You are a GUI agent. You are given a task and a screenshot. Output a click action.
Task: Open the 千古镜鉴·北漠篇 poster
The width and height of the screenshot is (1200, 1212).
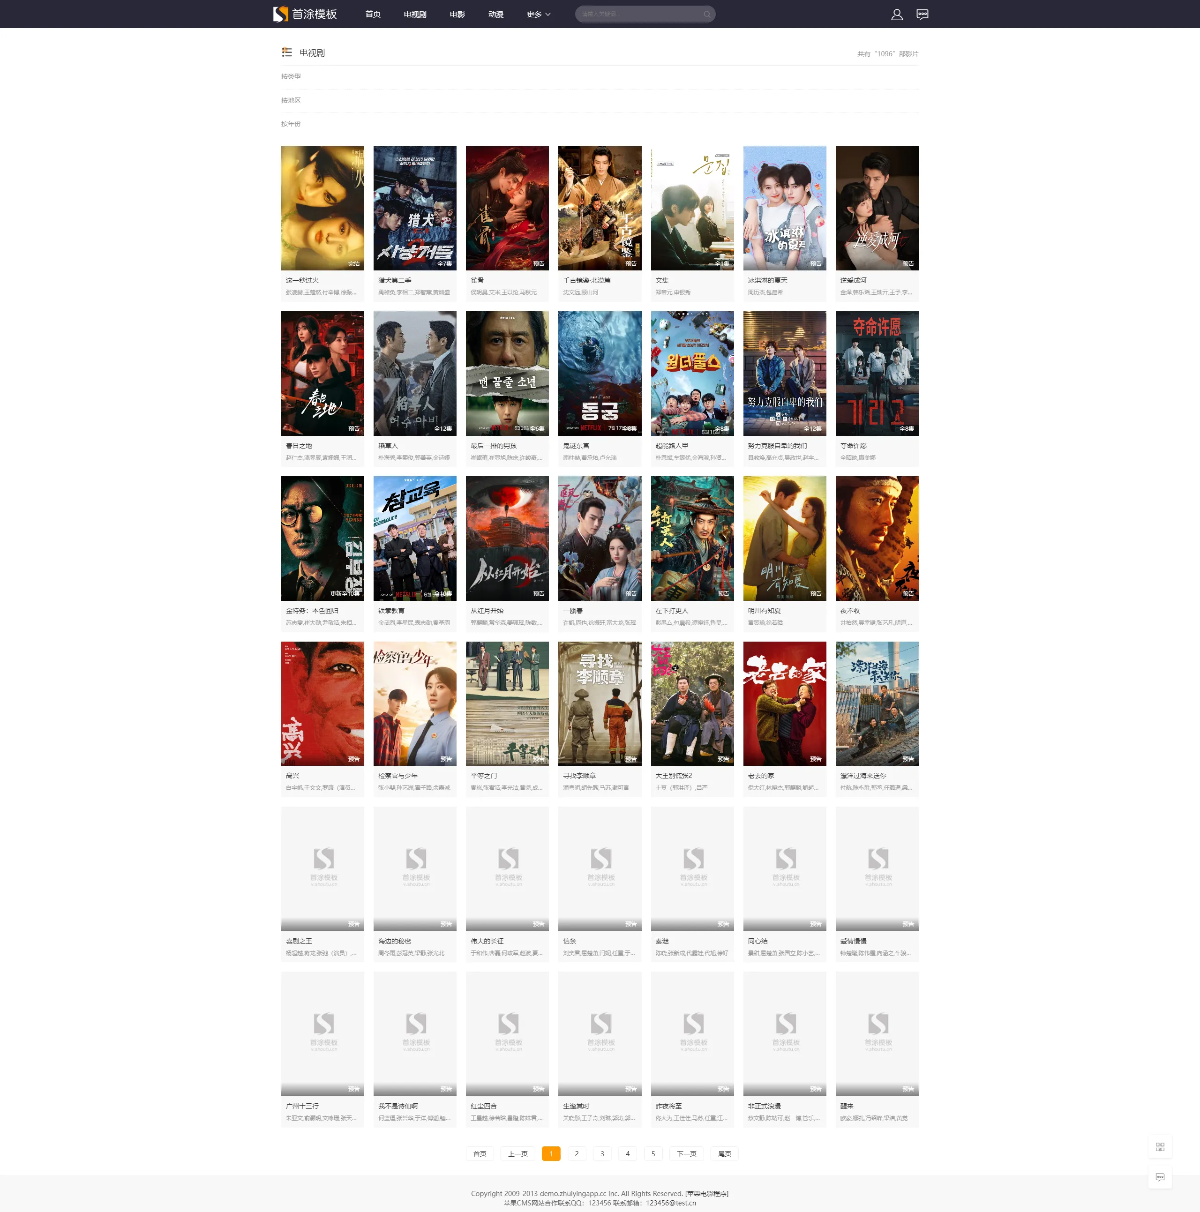(x=600, y=208)
